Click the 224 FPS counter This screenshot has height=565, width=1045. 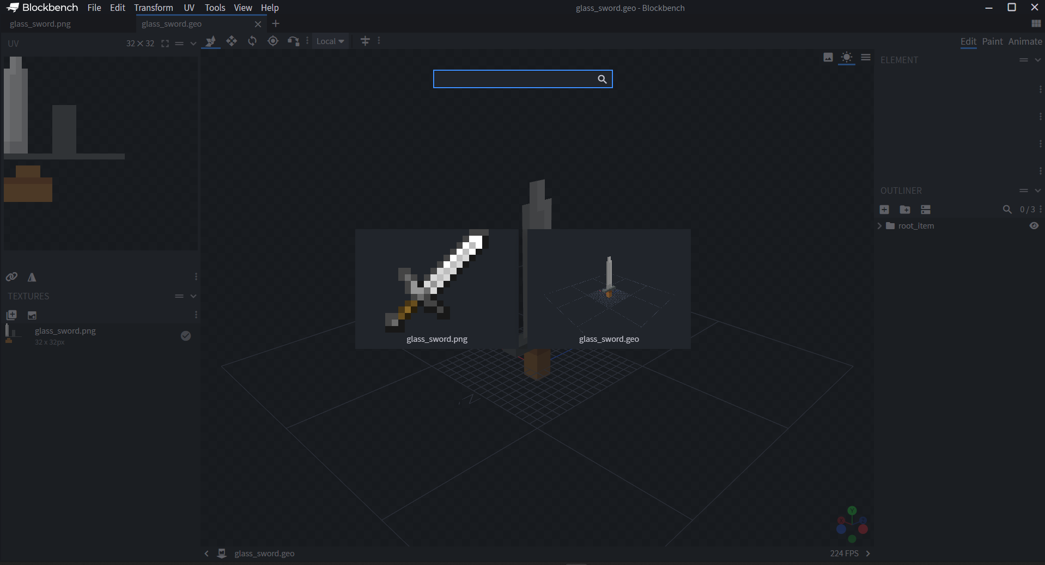point(844,554)
